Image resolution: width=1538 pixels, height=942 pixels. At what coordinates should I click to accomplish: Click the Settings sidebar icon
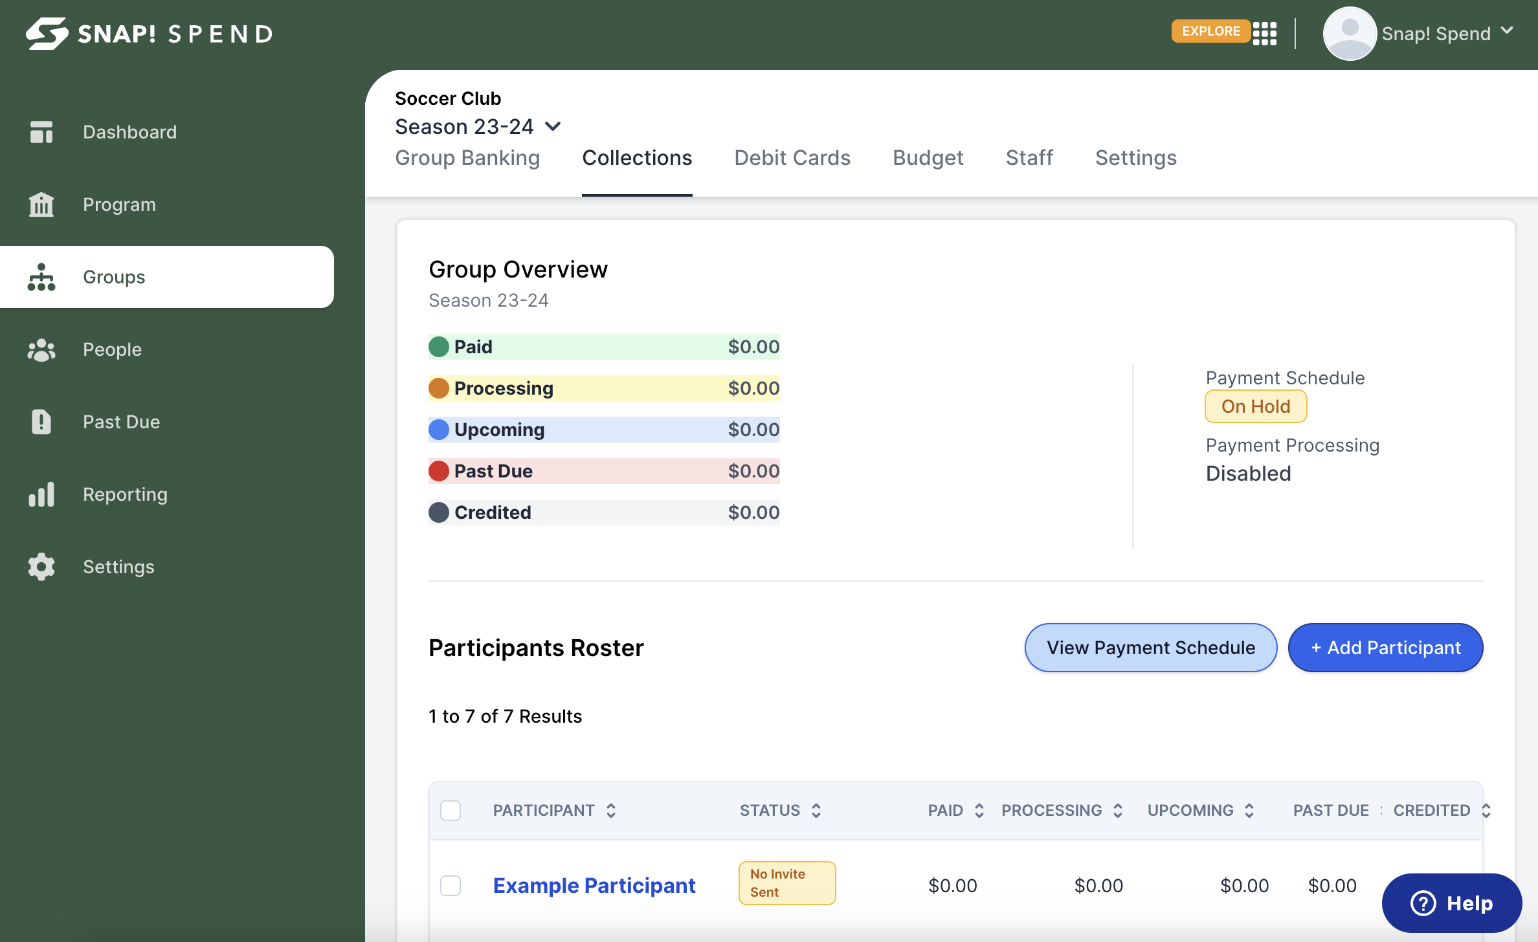39,565
